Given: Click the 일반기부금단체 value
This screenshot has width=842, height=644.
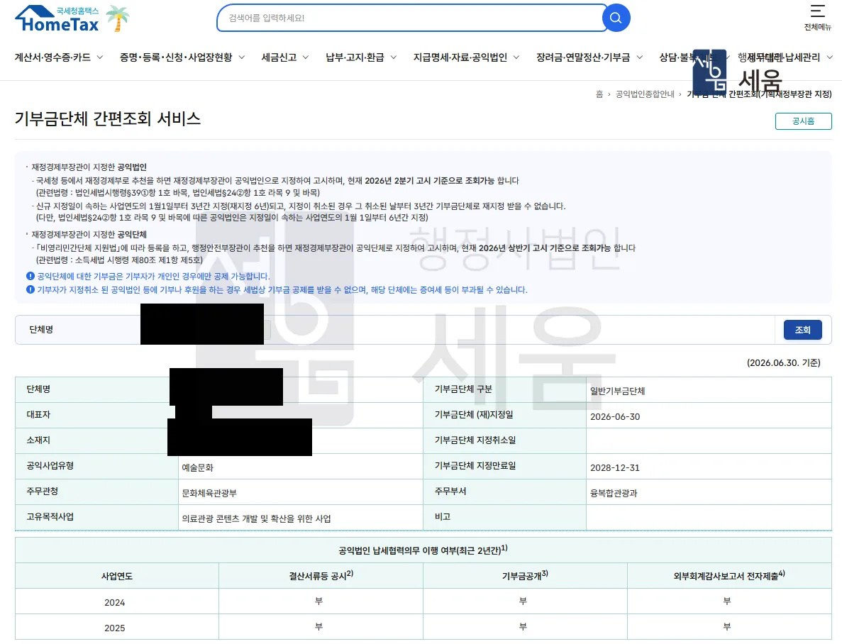Looking at the screenshot, I should 618,391.
